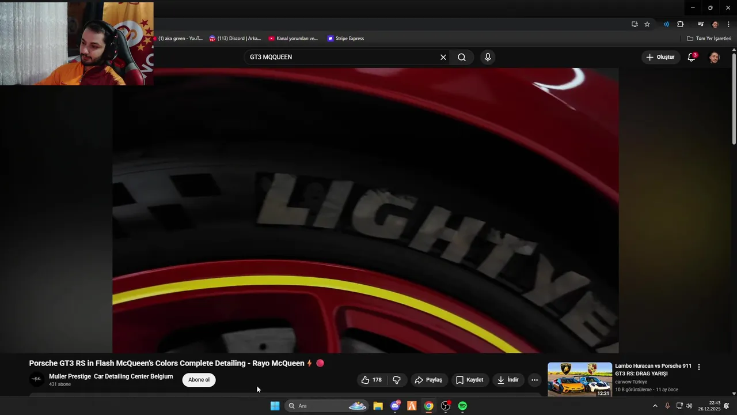Install page as app icon in address bar

click(x=635, y=24)
